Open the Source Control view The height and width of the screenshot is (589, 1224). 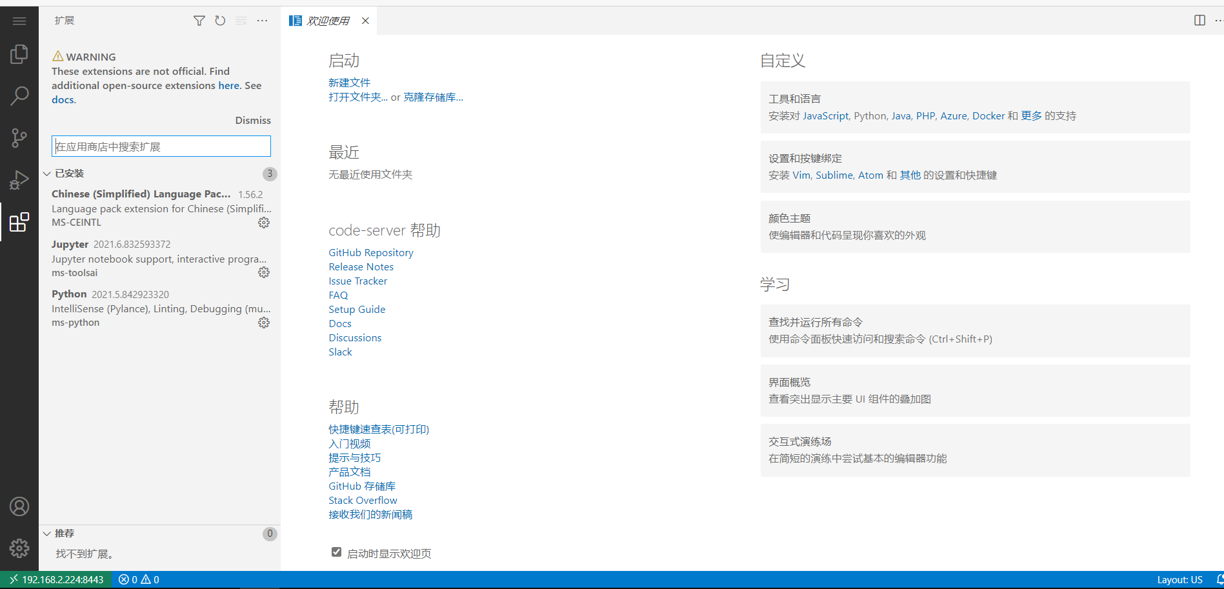click(19, 137)
